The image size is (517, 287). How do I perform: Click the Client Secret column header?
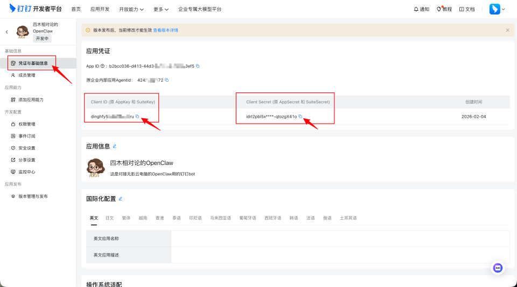tap(288, 102)
